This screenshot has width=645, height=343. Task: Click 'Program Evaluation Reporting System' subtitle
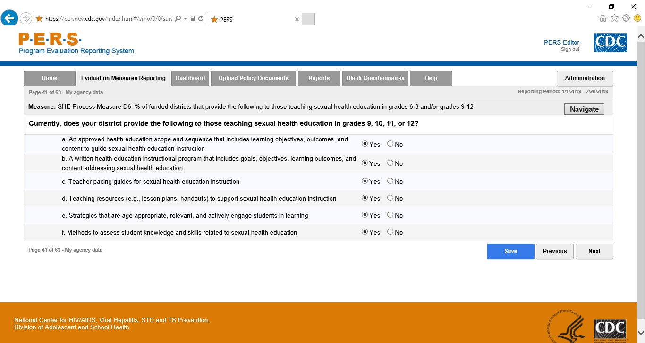tap(76, 51)
